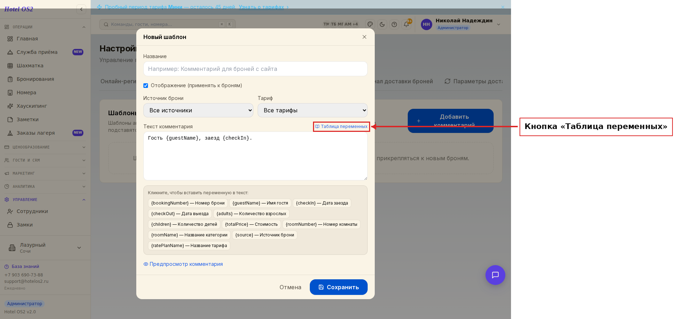Toggle dark mode moon icon

382,24
